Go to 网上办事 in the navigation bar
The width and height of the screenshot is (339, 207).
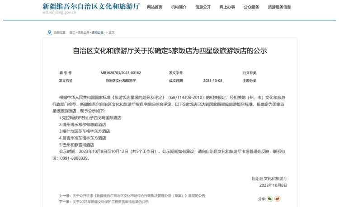pyautogui.click(x=227, y=7)
